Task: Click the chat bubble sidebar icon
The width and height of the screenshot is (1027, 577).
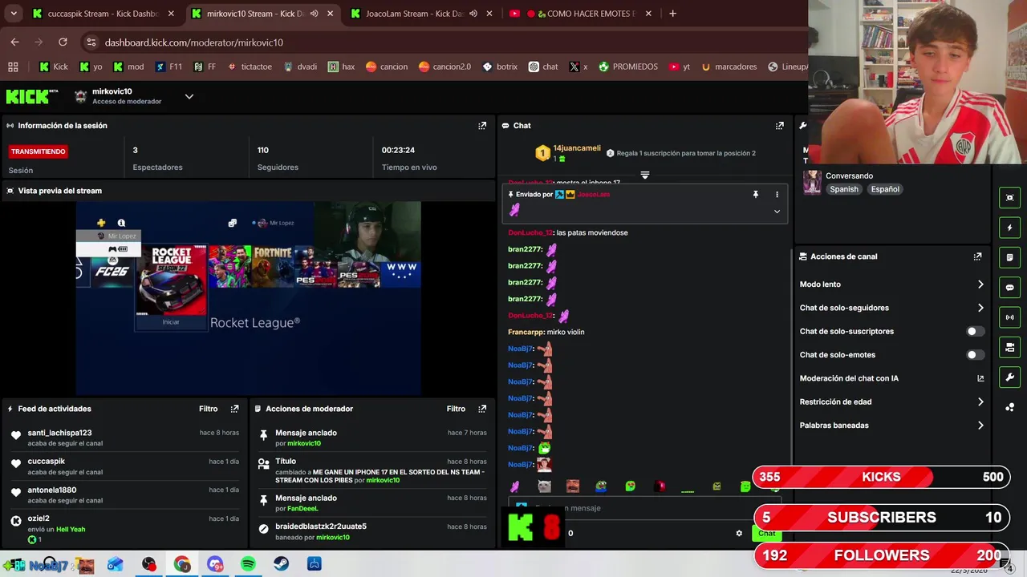Action: coord(1009,288)
